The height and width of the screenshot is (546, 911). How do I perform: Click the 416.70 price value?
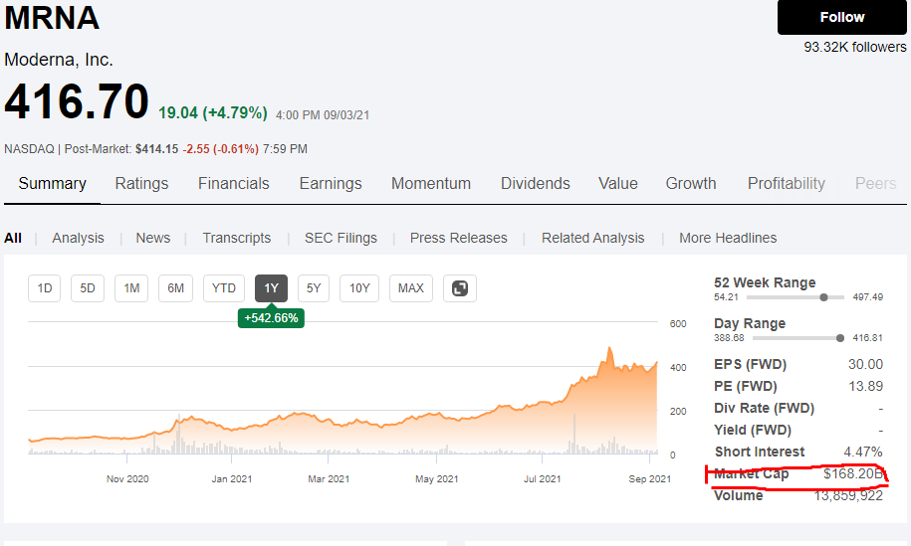(x=77, y=101)
